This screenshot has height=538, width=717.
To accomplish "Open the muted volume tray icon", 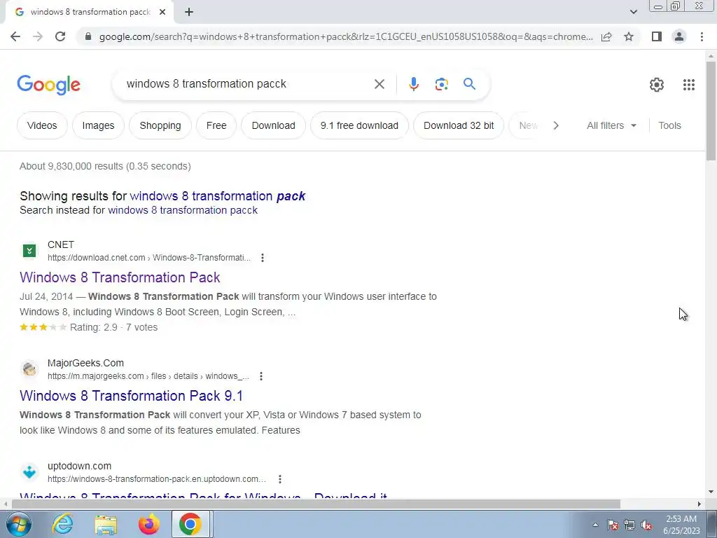I will tap(646, 525).
